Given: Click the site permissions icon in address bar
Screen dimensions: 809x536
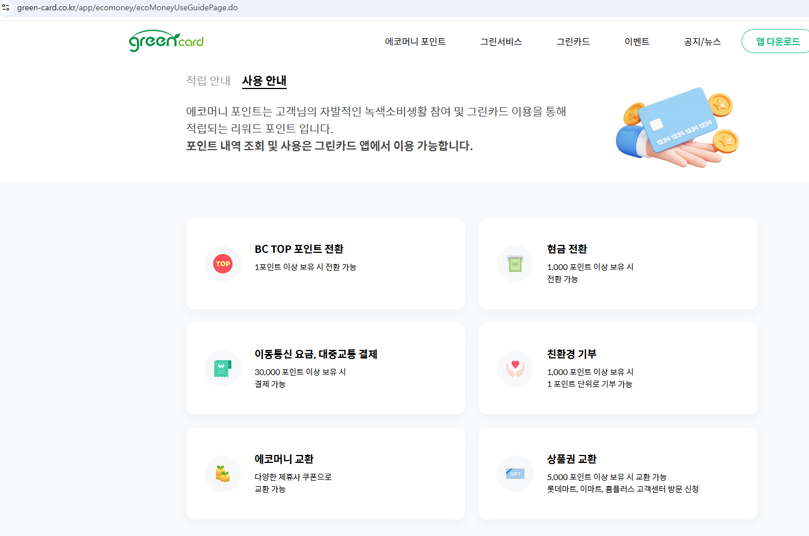Looking at the screenshot, I should (7, 7).
